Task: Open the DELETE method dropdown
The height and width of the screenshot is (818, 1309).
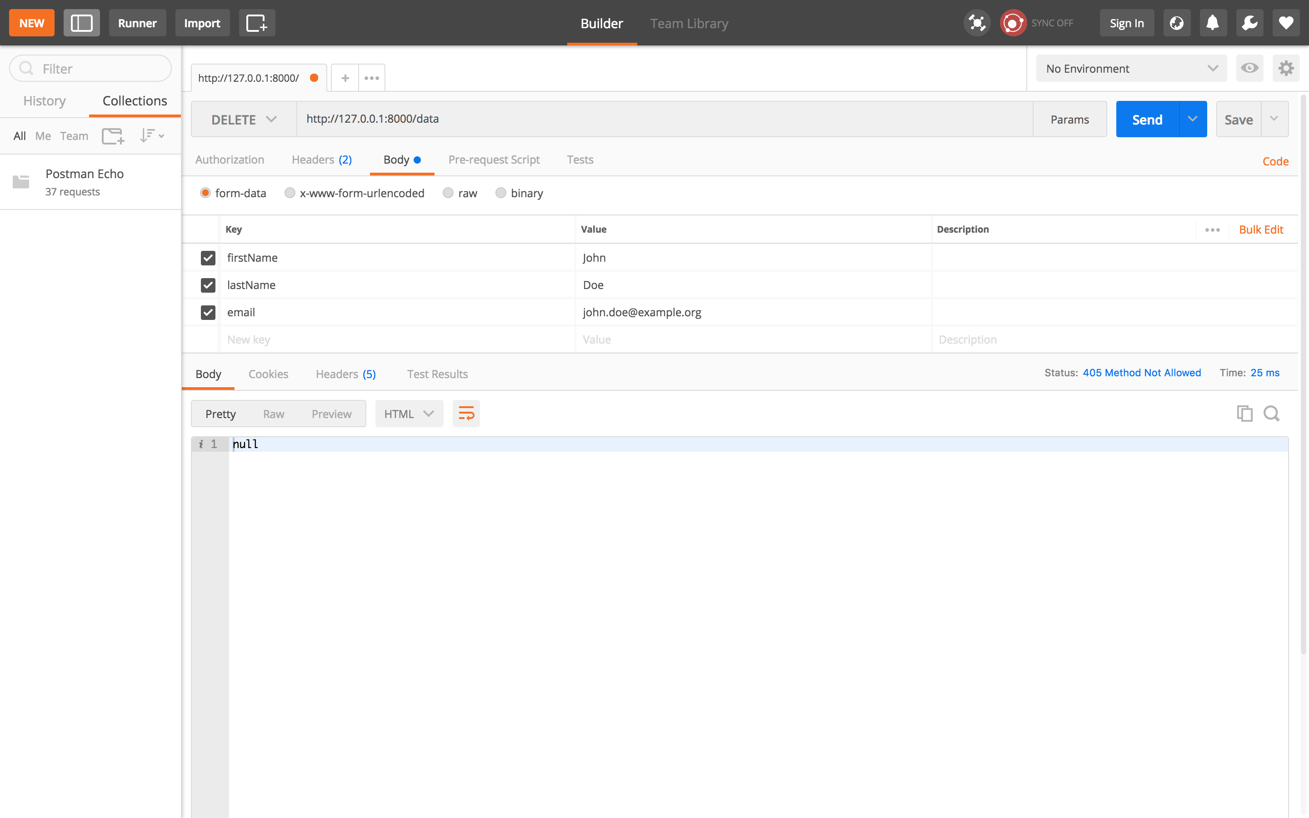Action: point(244,120)
